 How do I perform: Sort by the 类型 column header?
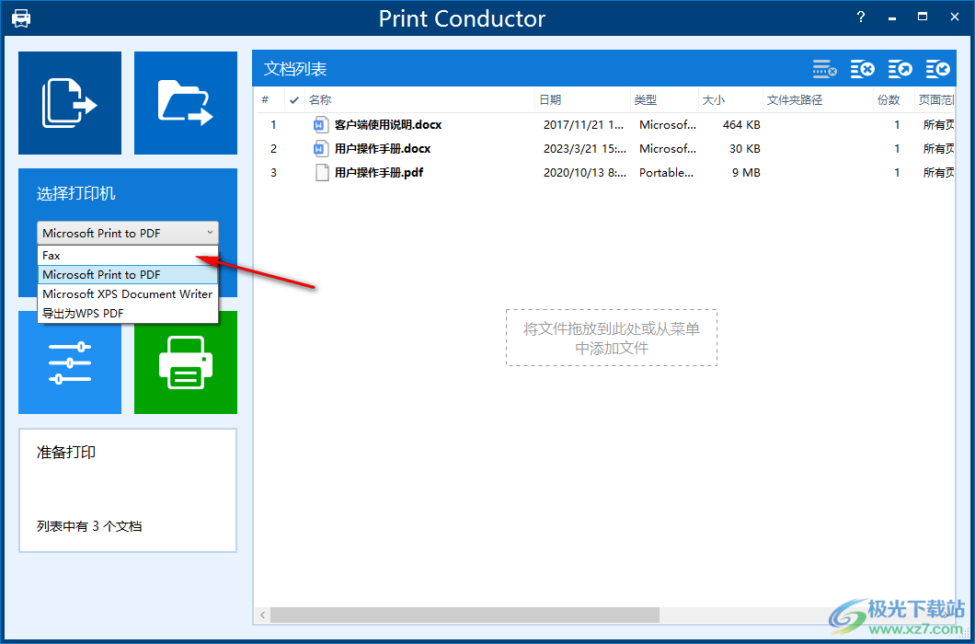(664, 99)
